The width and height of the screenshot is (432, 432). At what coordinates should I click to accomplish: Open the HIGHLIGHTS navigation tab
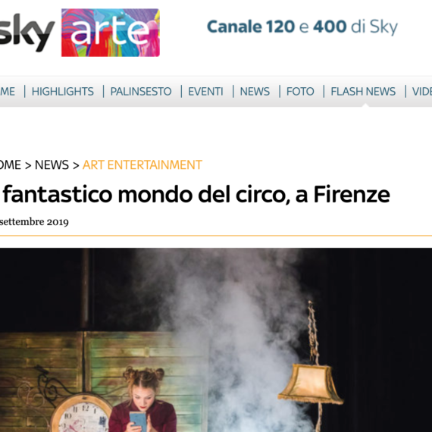[63, 92]
